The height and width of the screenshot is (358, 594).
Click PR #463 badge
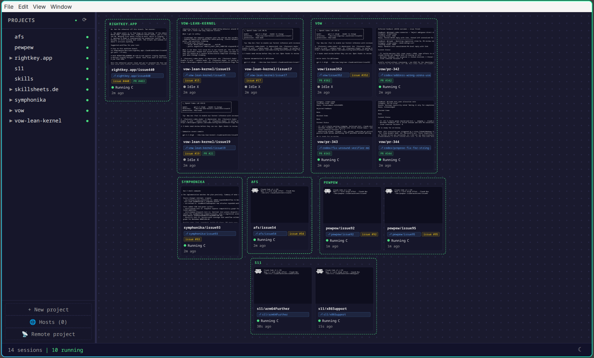coord(139,81)
